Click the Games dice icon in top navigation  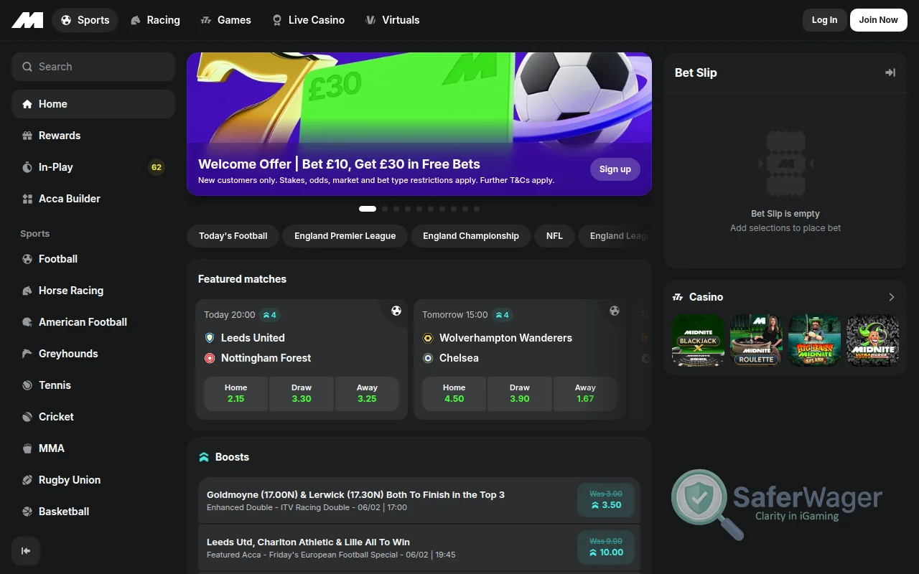pos(206,19)
